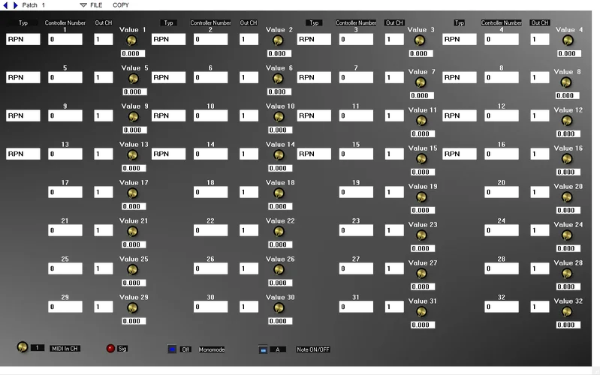Click the Value 17 knob
This screenshot has height=375, width=600.
tap(132, 193)
